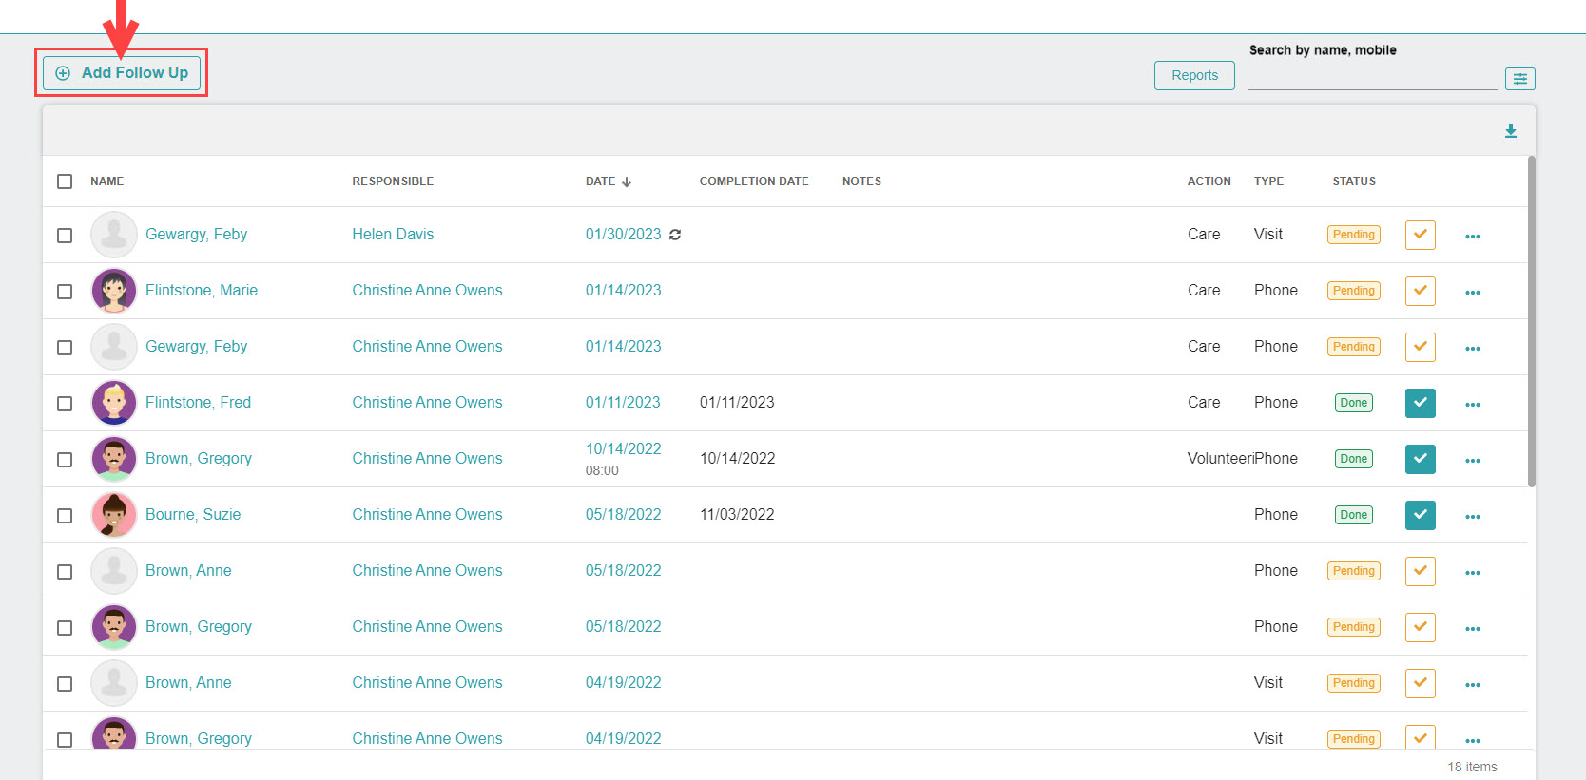Screen dimensions: 1586x780
Task: Open more options for Bourne, Suzie row
Action: [x=1472, y=516]
